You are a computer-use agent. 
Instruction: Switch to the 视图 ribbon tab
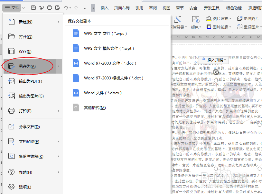(166, 8)
